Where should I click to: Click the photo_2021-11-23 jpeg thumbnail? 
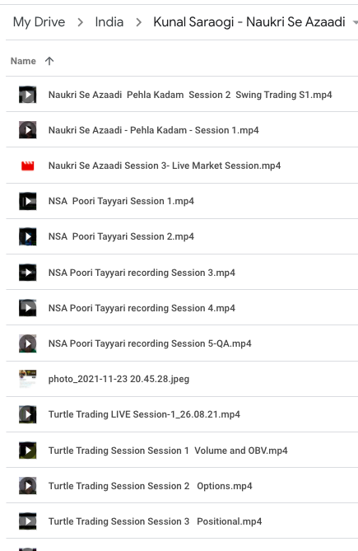28,379
